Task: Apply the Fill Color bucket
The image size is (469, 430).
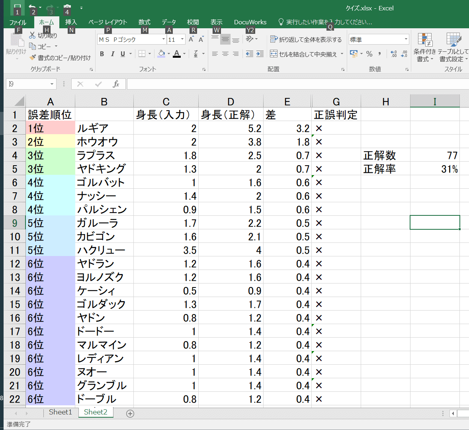Action: [x=161, y=54]
